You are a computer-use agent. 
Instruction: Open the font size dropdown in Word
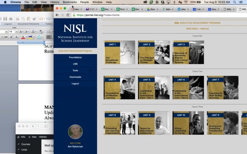click(16, 31)
